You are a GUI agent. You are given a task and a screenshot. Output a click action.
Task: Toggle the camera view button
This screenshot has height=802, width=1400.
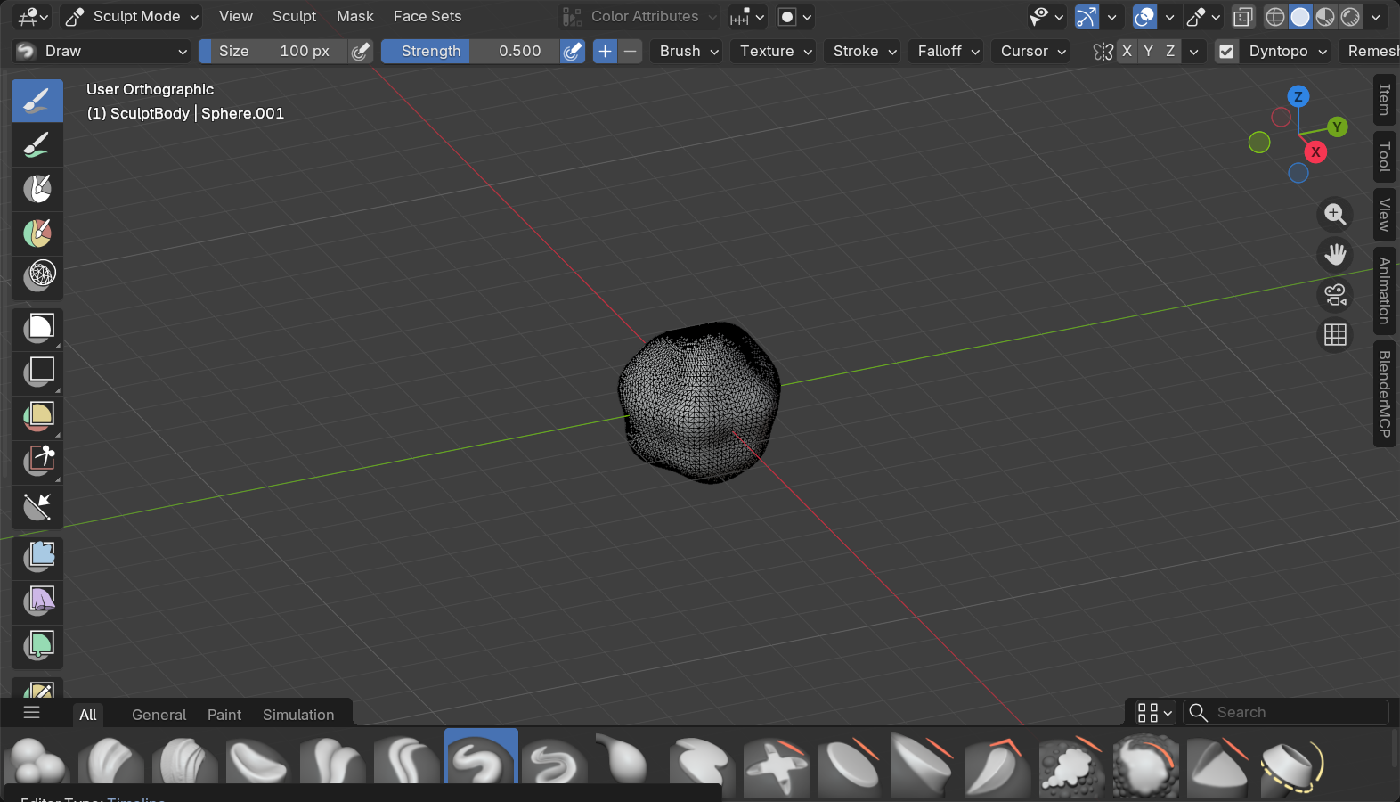[1335, 295]
